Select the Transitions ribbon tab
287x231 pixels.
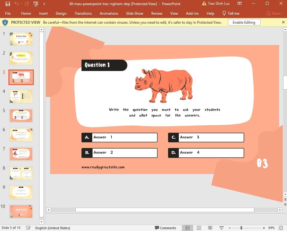(83, 13)
